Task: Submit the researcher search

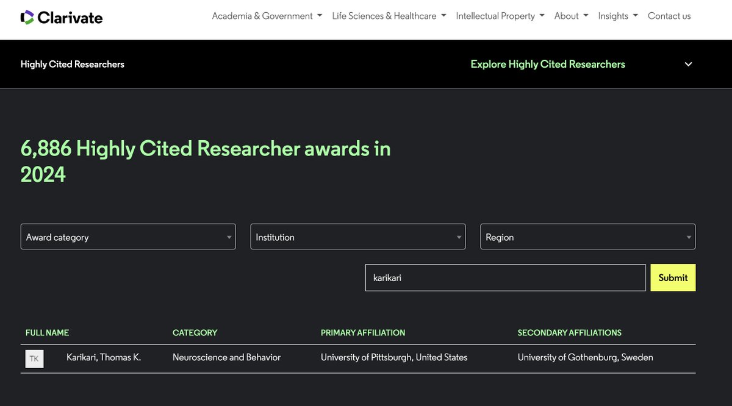Action: pyautogui.click(x=673, y=277)
